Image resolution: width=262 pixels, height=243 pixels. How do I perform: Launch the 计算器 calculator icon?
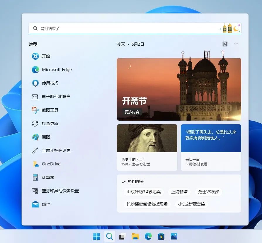[35, 177]
